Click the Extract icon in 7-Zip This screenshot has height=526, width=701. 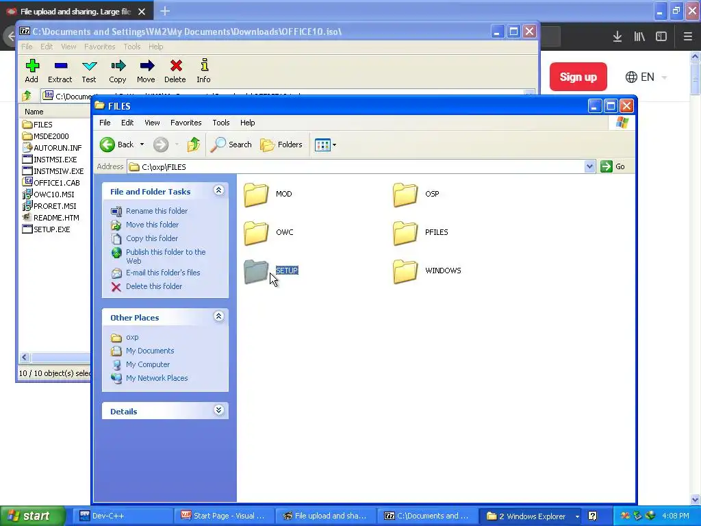[x=60, y=71]
